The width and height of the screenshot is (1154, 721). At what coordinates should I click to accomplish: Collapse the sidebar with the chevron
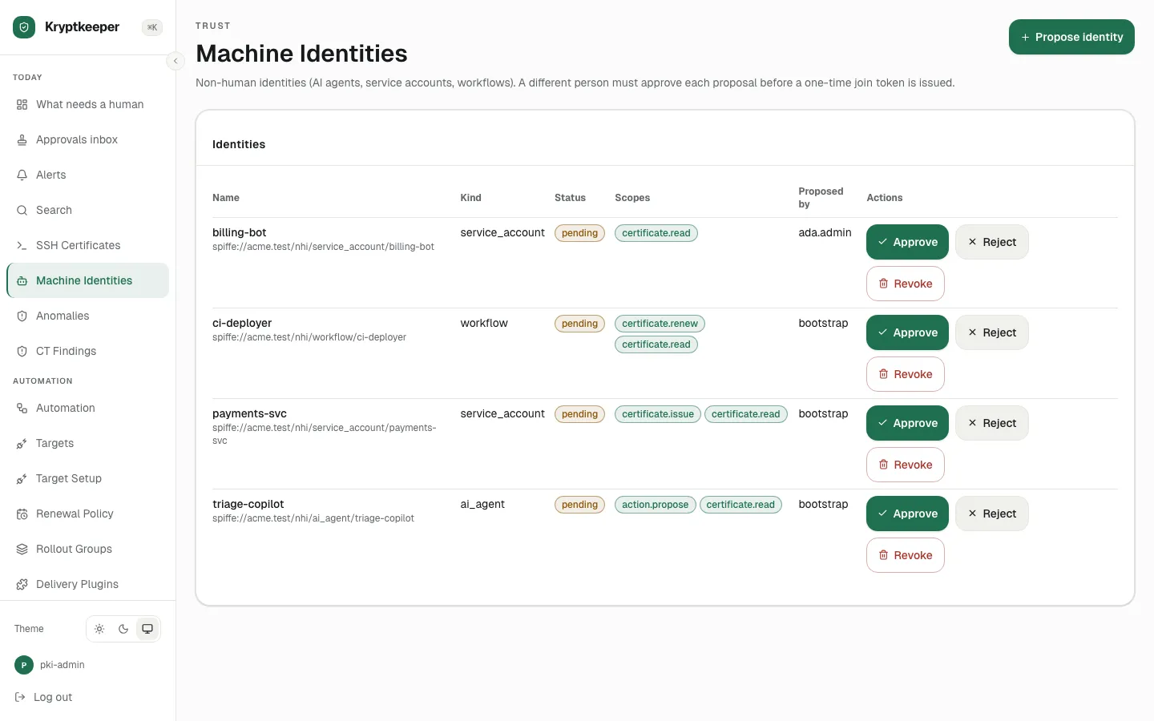pyautogui.click(x=176, y=61)
